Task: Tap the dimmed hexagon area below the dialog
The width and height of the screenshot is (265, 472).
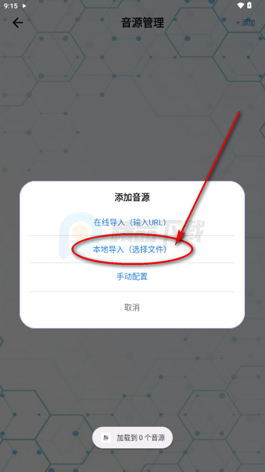Action: (x=132, y=376)
